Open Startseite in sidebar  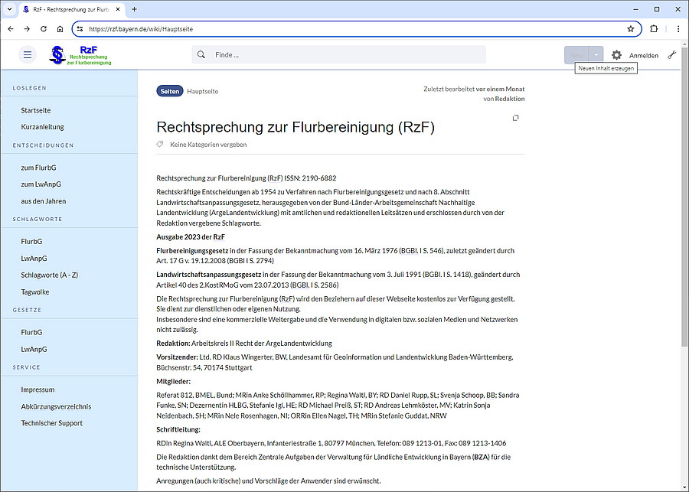[x=35, y=110]
